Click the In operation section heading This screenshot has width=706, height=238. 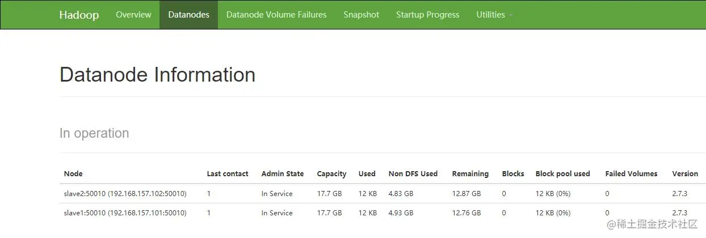coord(94,133)
